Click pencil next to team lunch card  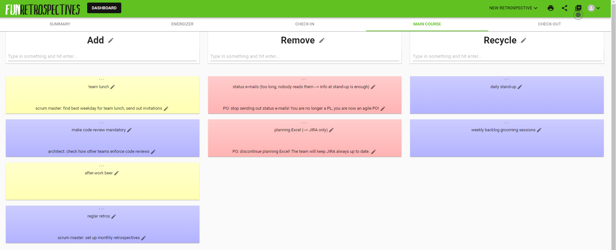click(x=113, y=87)
